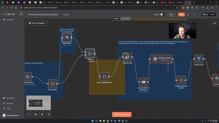The width and height of the screenshot is (219, 123).
Task: Open the Windows Start menu
Action: pyautogui.click(x=92, y=121)
